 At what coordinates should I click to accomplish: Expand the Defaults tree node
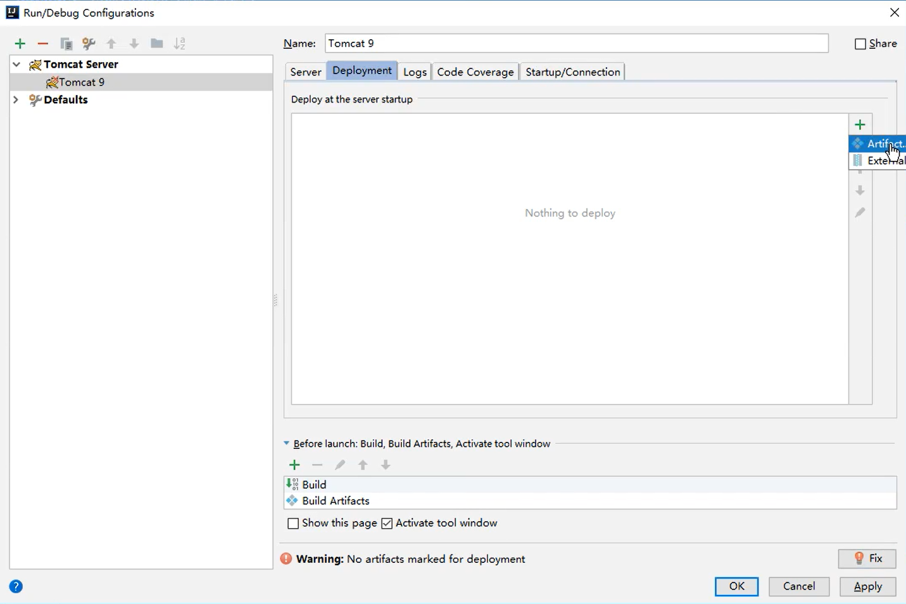(x=16, y=100)
